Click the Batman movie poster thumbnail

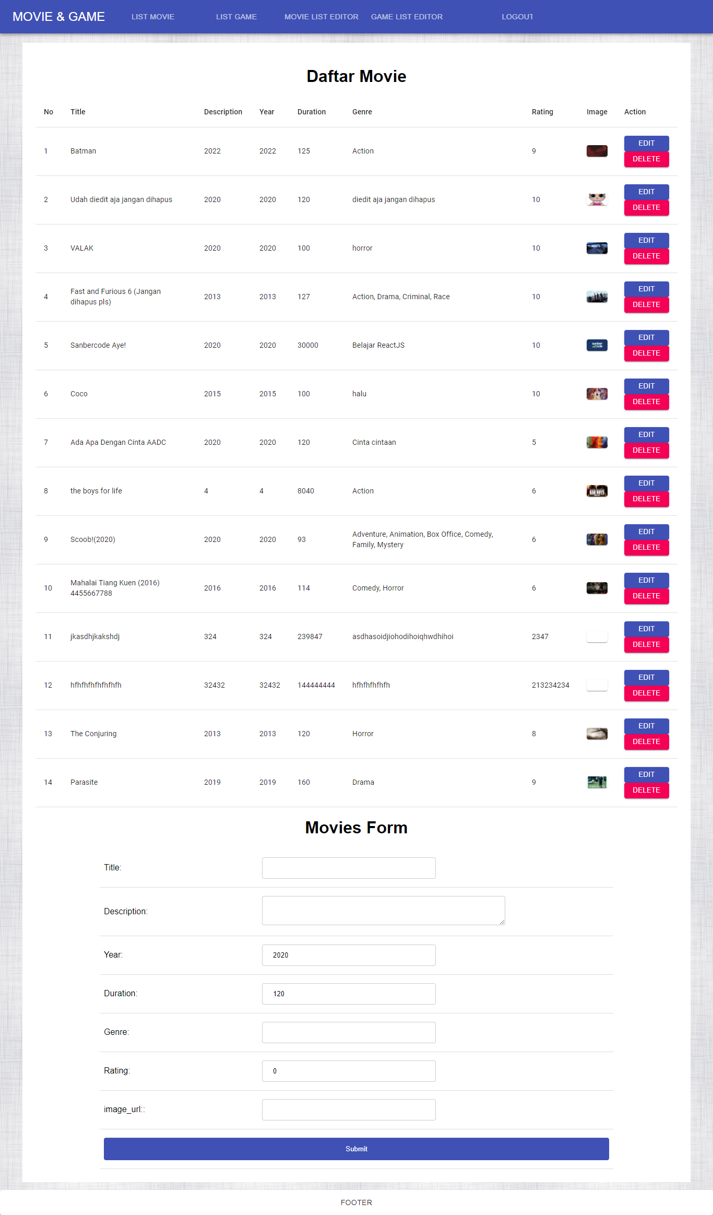pyautogui.click(x=597, y=151)
